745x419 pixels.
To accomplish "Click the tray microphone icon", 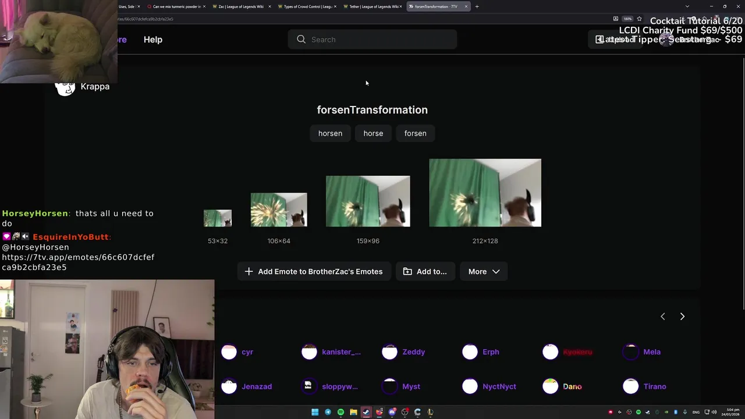I will [685, 412].
